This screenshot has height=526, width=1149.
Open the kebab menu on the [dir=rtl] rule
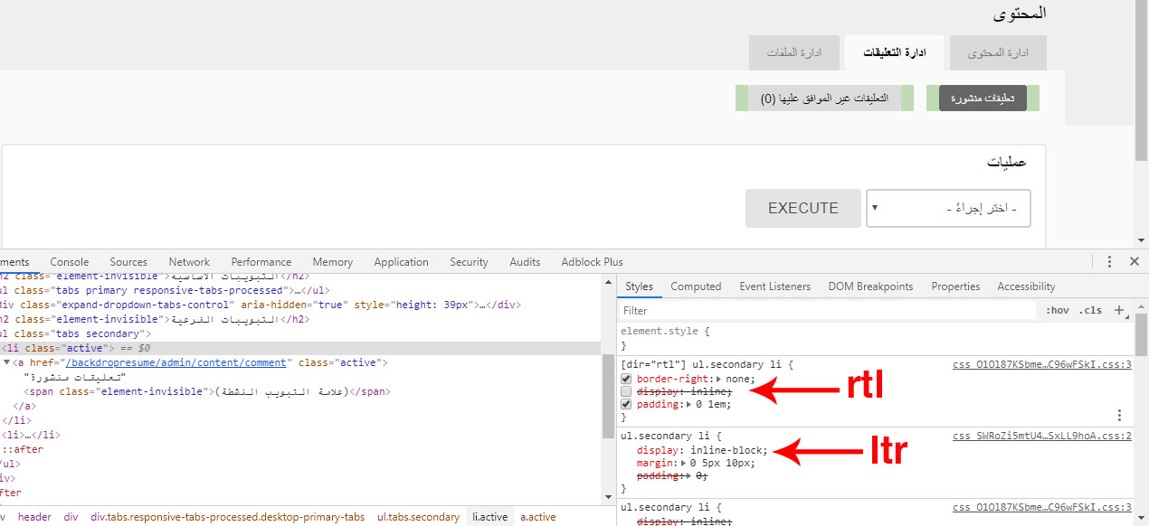[1119, 415]
